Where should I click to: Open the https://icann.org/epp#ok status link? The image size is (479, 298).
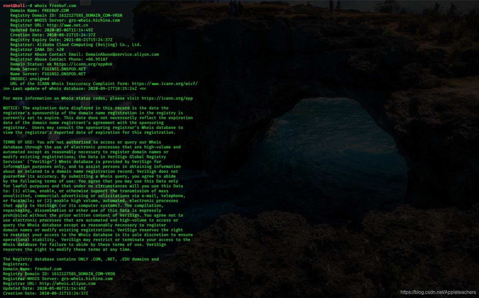83,64
